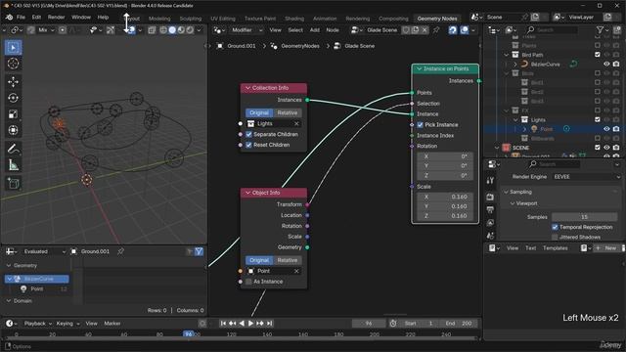Enable the Separate Children checkbox
The height and width of the screenshot is (352, 626).
(x=248, y=135)
